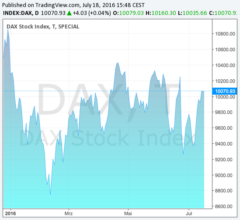
Task: Click the high value H:10160.30
Action: 161,13
